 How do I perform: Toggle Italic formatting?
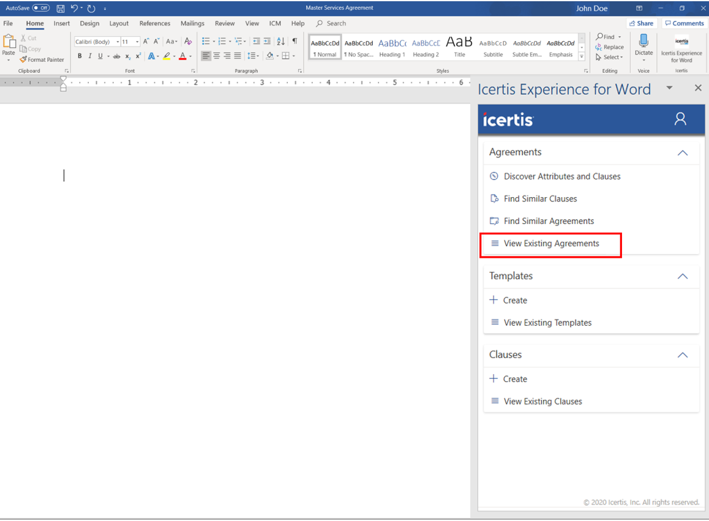click(90, 56)
